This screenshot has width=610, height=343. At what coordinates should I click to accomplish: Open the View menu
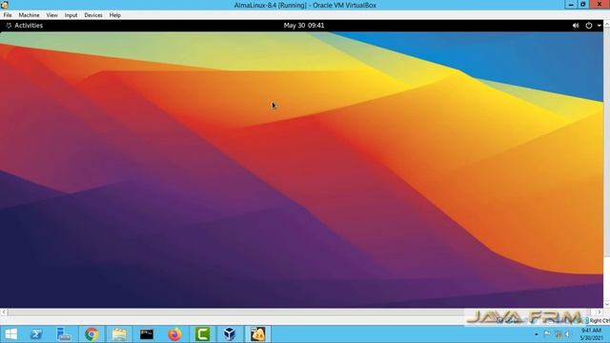coord(51,15)
